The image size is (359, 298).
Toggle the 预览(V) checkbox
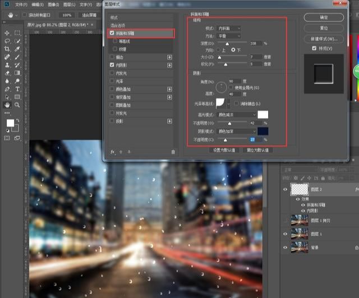pyautogui.click(x=314, y=48)
